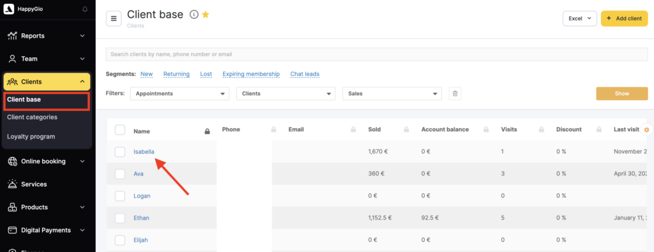
Task: Click the Services bell-tray icon
Action: (12, 184)
